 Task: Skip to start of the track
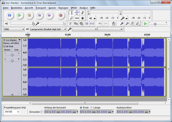[x=40, y=15]
